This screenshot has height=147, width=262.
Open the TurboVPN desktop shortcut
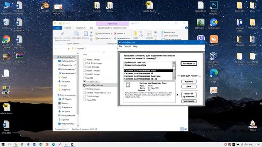point(214,40)
